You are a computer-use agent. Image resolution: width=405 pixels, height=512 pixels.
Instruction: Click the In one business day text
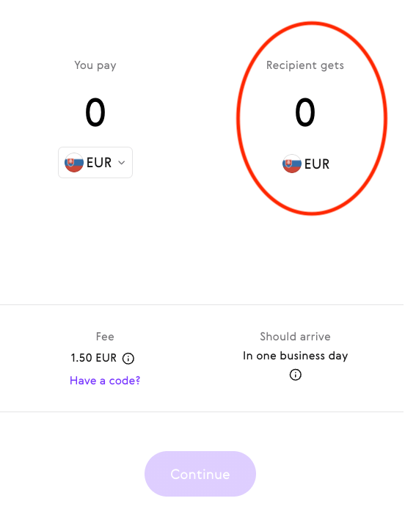[x=295, y=356]
